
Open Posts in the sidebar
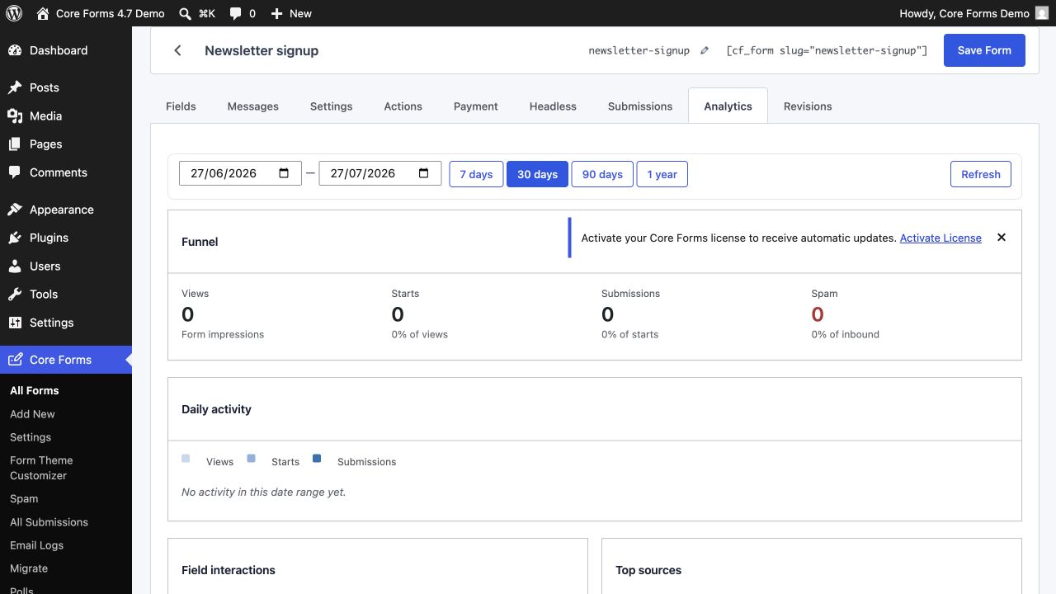tap(66, 87)
